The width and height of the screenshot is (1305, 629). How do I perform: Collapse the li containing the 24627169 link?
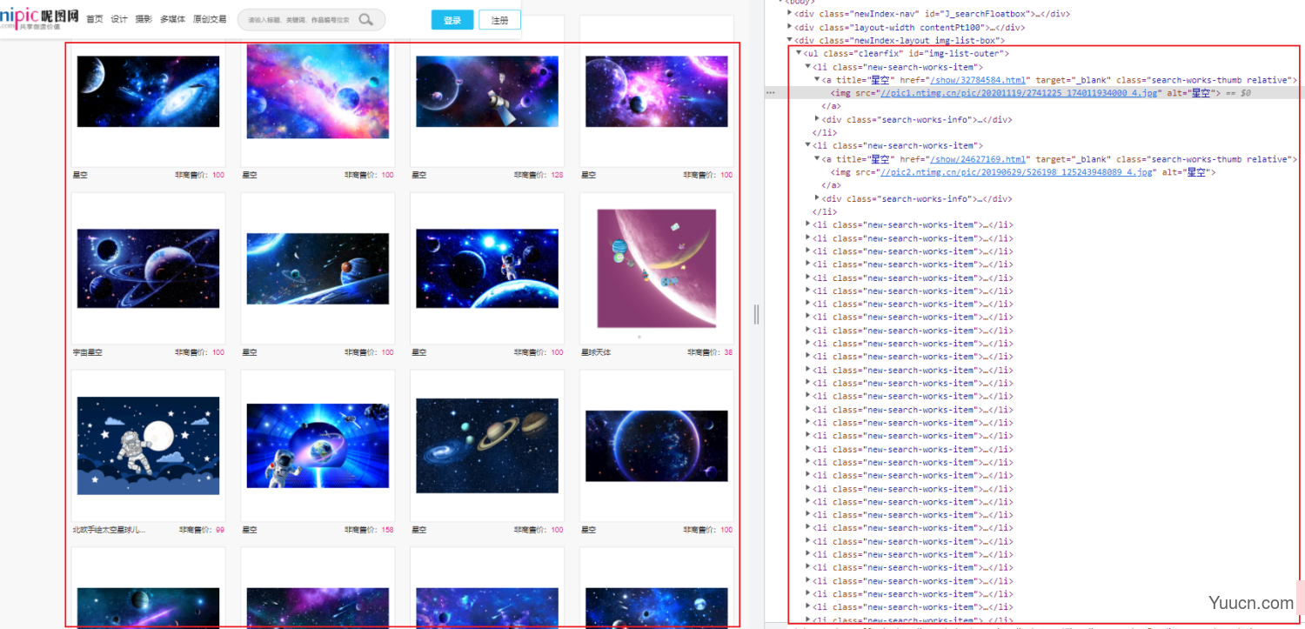pyautogui.click(x=807, y=146)
